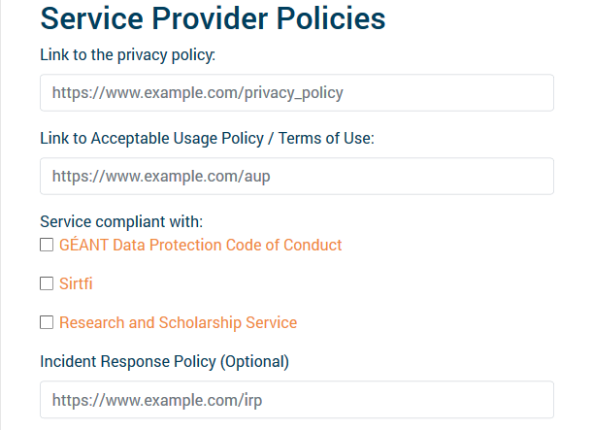
Task: Open the GÉANT Data Protection Code of Conduct link
Action: 200,246
